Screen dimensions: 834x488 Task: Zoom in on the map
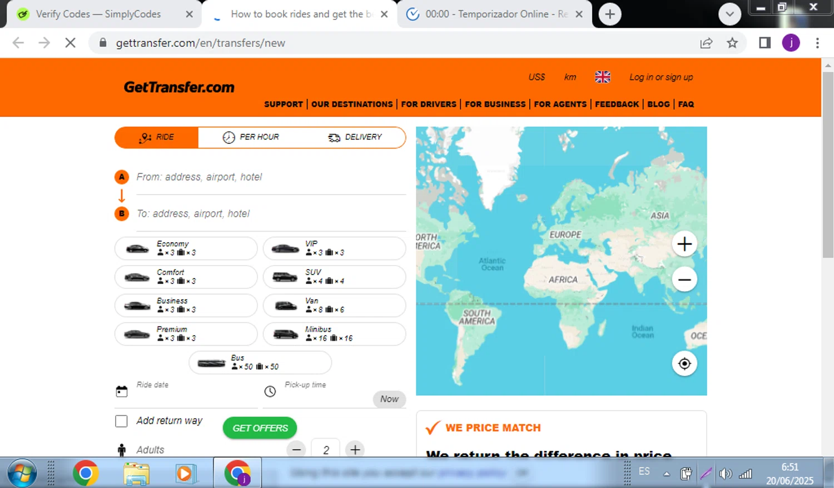[x=684, y=244]
